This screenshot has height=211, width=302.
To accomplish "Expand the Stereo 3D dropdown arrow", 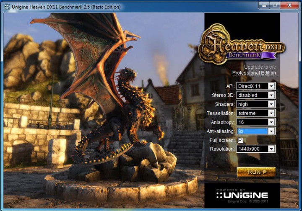I will pyautogui.click(x=271, y=95).
